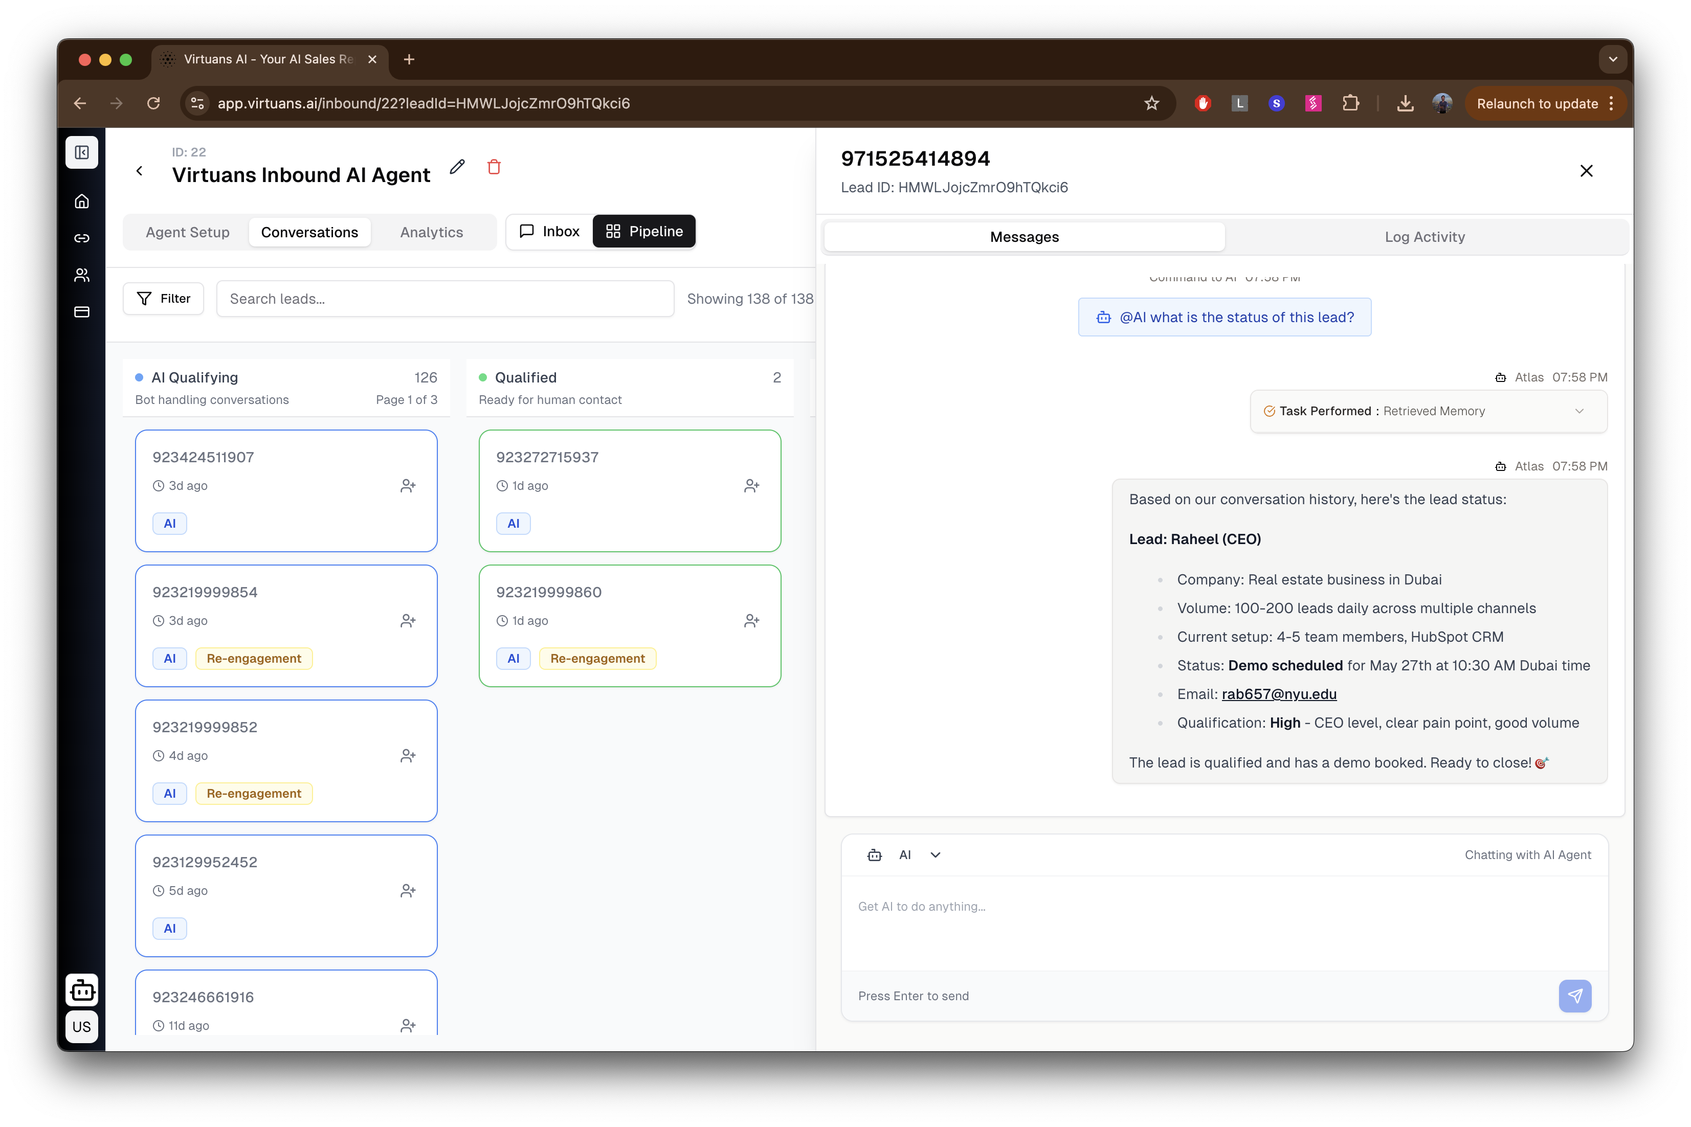This screenshot has width=1691, height=1127.
Task: Focus the Get AI to do anything box
Action: (1225, 922)
